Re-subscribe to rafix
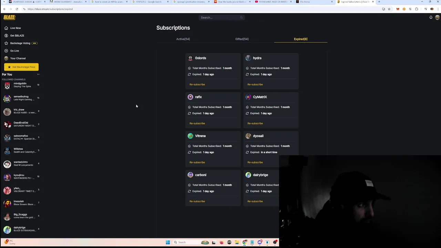 (197, 123)
